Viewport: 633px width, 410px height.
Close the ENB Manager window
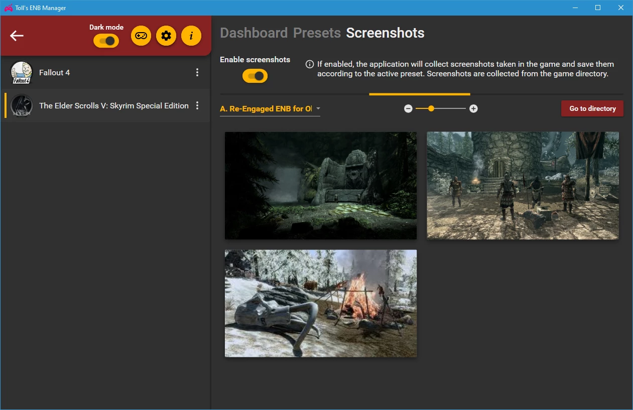621,8
